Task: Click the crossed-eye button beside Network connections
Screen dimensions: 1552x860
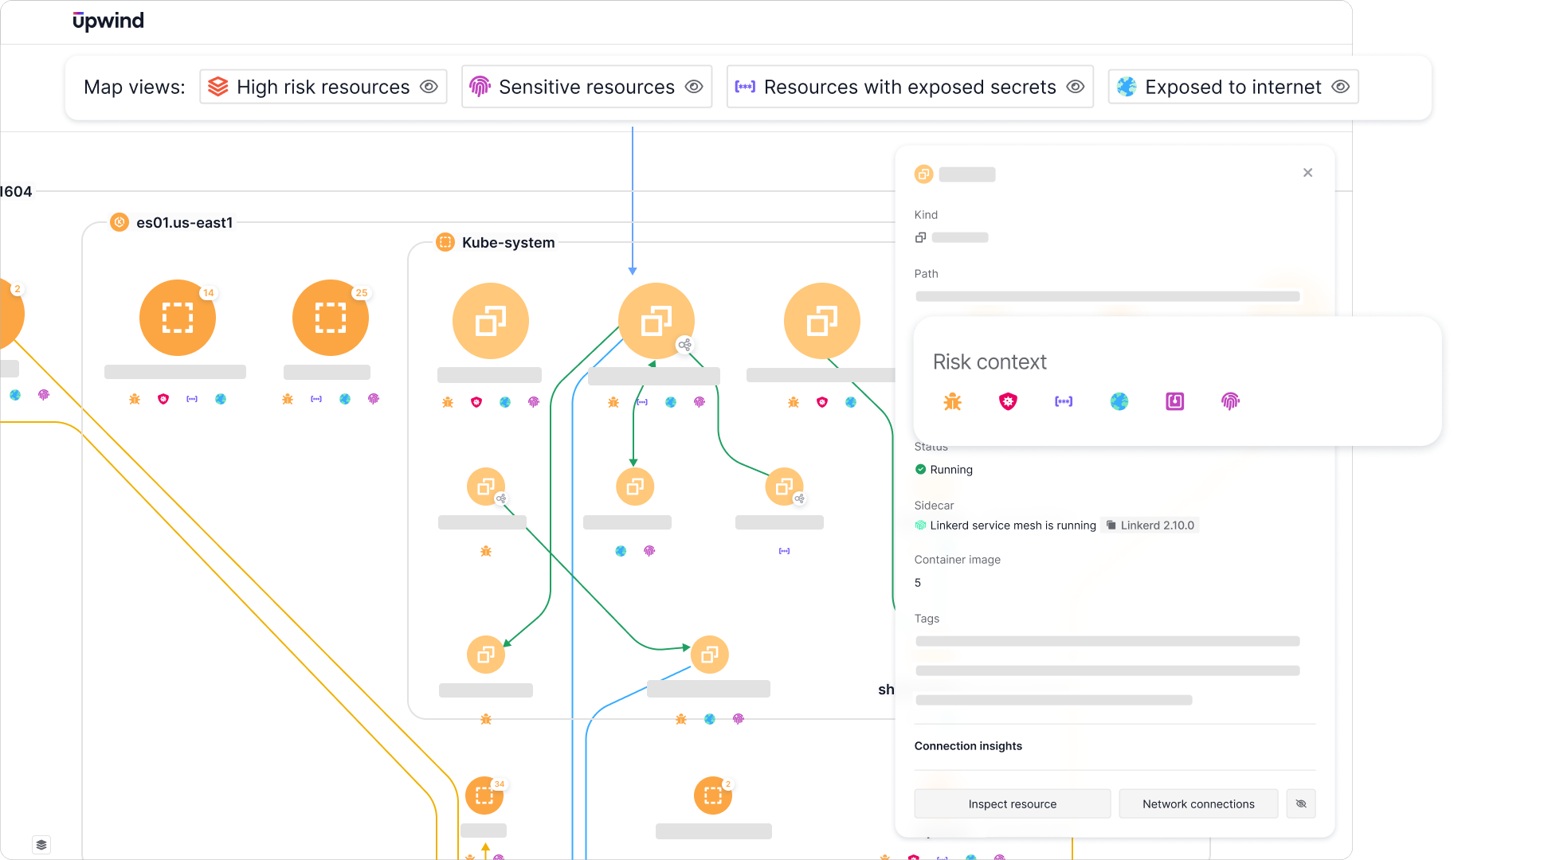Action: click(1301, 803)
